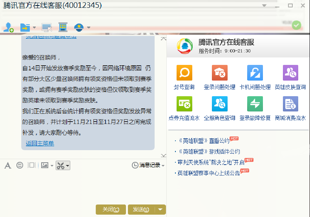Click in the message input area

coord(83,187)
